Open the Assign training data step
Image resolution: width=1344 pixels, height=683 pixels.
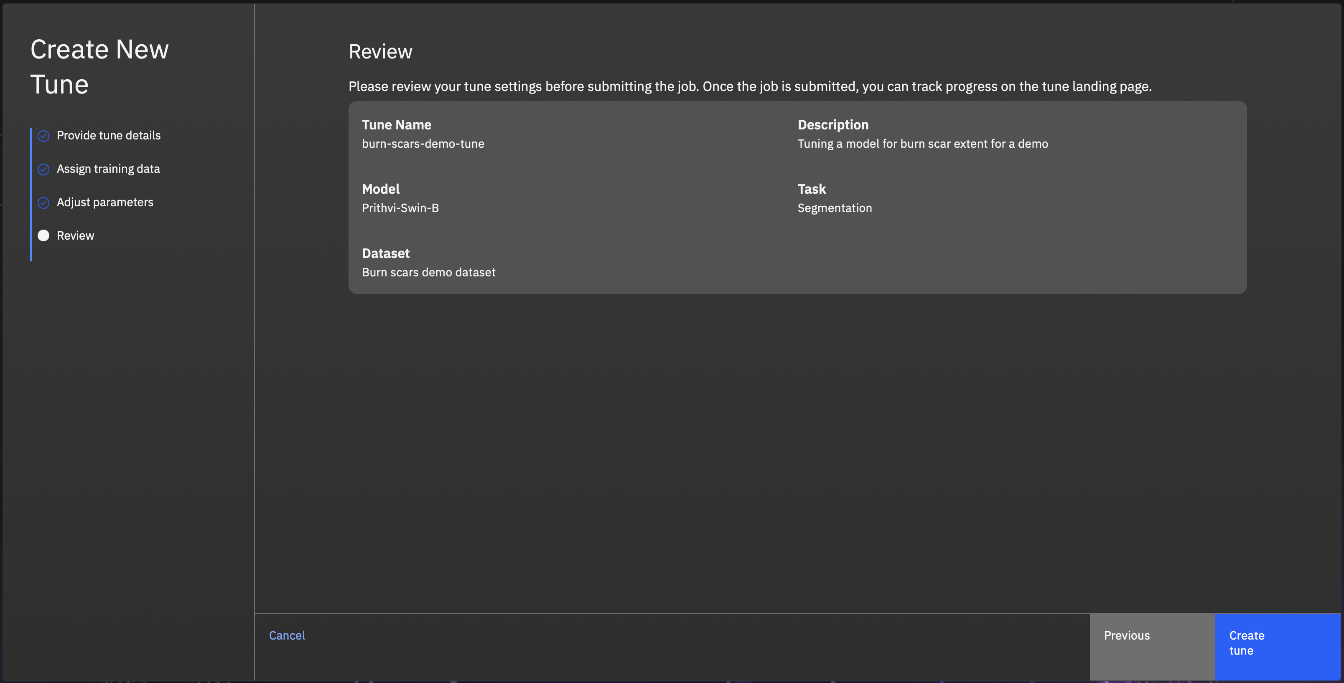[108, 169]
